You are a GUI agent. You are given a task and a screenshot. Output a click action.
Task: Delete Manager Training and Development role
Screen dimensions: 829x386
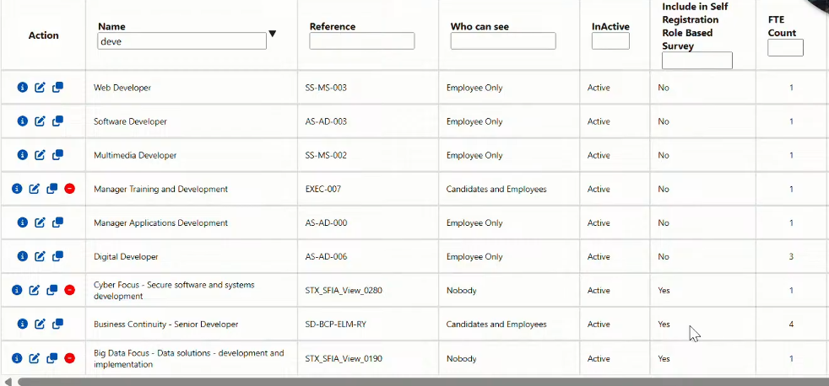[x=69, y=189]
